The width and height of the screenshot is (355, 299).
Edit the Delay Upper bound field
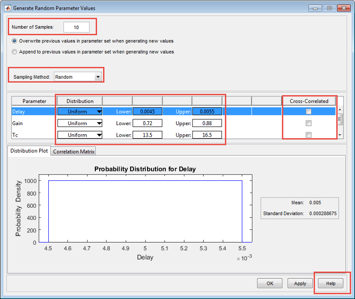pyautogui.click(x=207, y=112)
